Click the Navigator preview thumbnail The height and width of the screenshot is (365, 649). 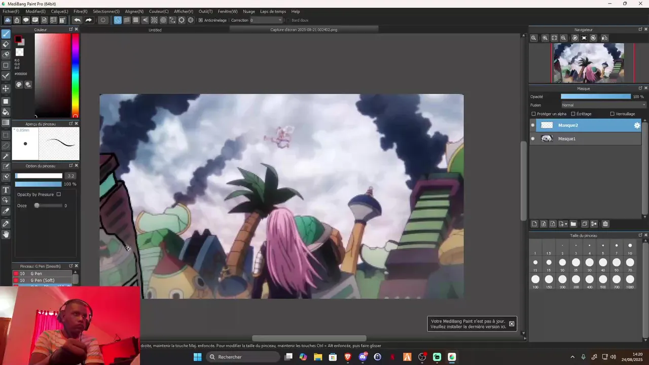coord(588,63)
